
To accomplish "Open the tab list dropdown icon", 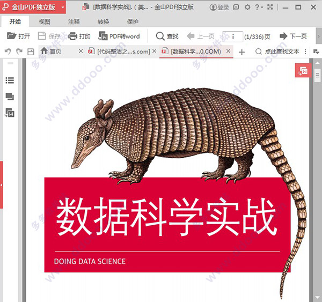I will (x=316, y=51).
